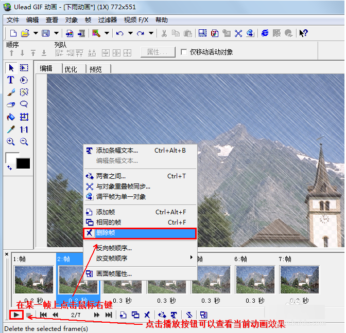Click the Add Image toolbar icon

click(70, 33)
